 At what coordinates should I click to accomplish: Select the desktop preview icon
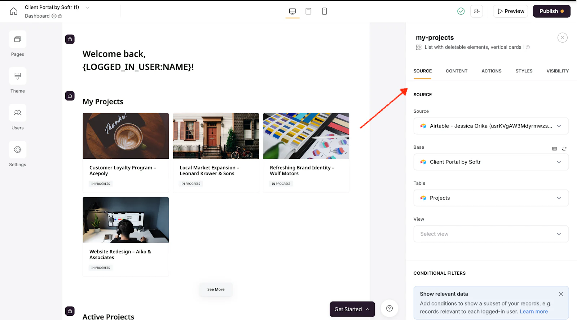(292, 11)
